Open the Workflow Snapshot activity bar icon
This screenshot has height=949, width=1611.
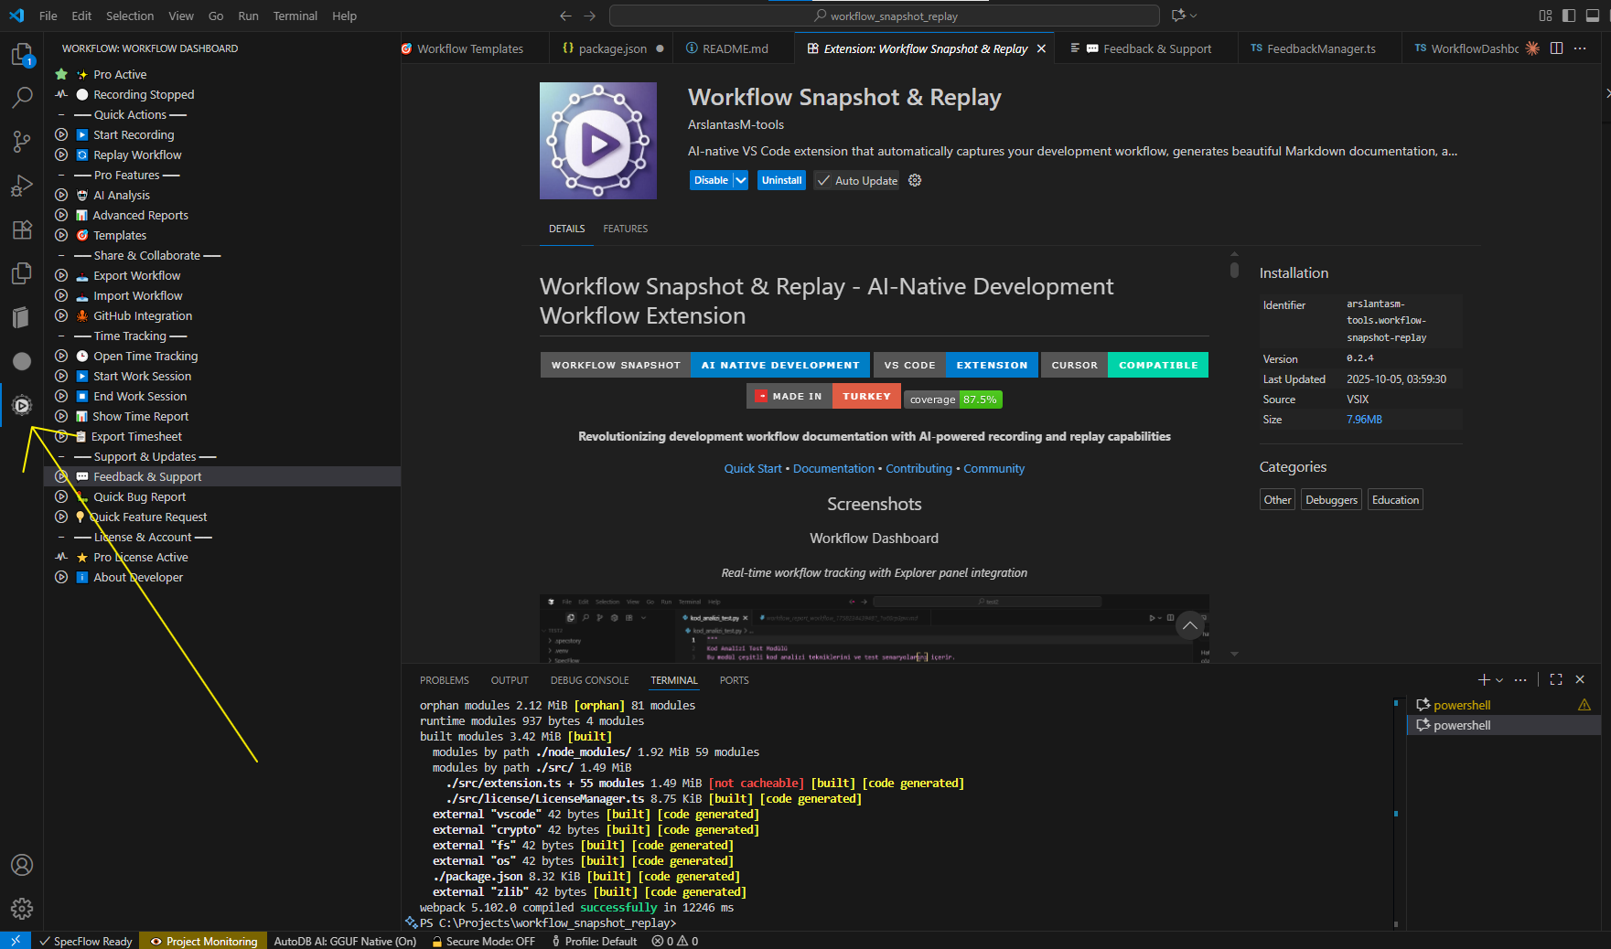pyautogui.click(x=21, y=405)
